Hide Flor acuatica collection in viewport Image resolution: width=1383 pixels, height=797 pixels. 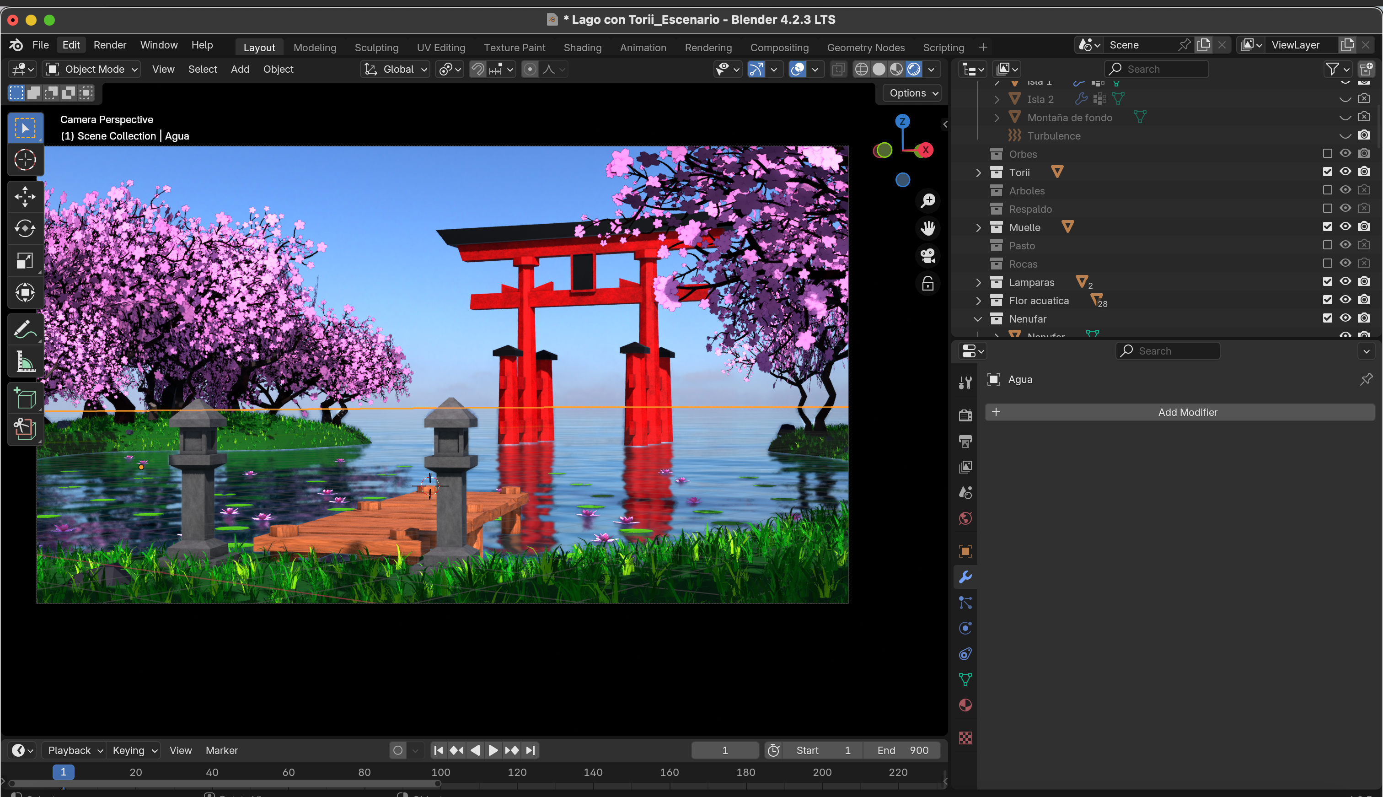(1345, 300)
